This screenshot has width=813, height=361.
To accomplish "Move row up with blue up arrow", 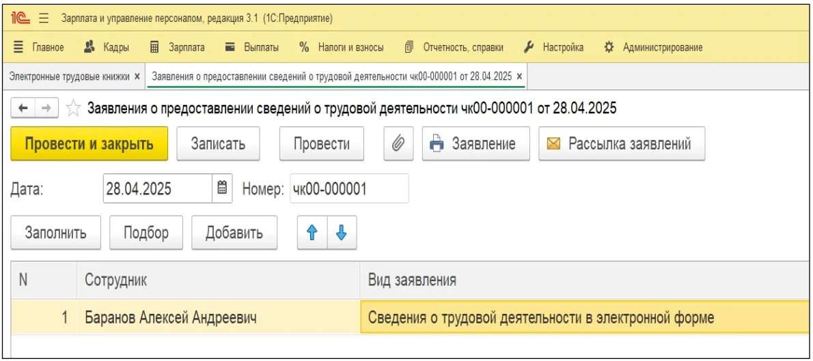I will click(312, 233).
